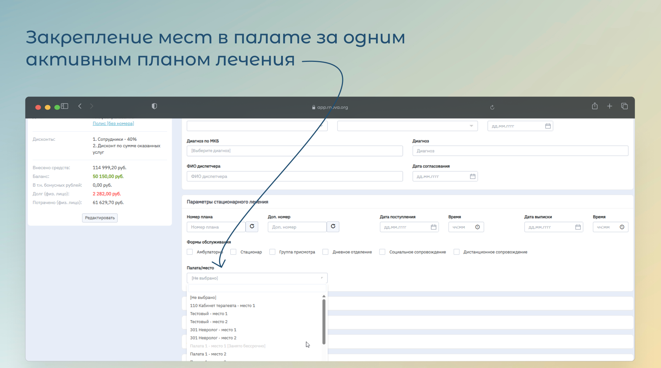
Task: Click the refresh icon next to Номер плана
Action: [x=252, y=227]
